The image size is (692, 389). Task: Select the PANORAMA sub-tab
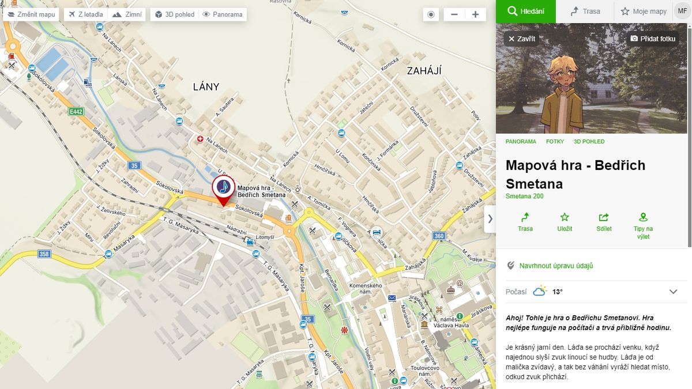pyautogui.click(x=521, y=141)
